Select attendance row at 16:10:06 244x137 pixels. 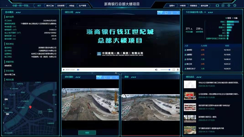pos(213,55)
